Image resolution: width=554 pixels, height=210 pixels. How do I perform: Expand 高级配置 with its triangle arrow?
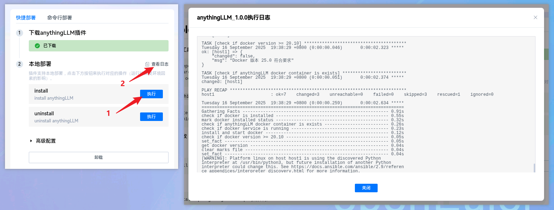coord(31,141)
